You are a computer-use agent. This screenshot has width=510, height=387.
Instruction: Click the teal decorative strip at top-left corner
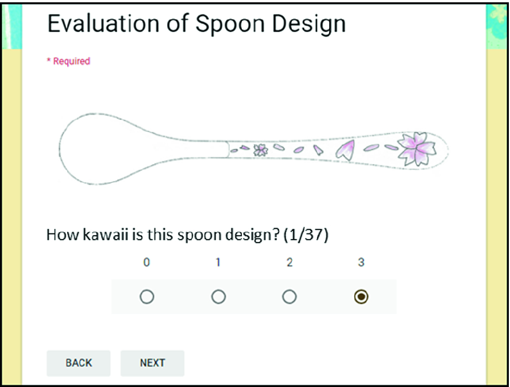coord(13,23)
